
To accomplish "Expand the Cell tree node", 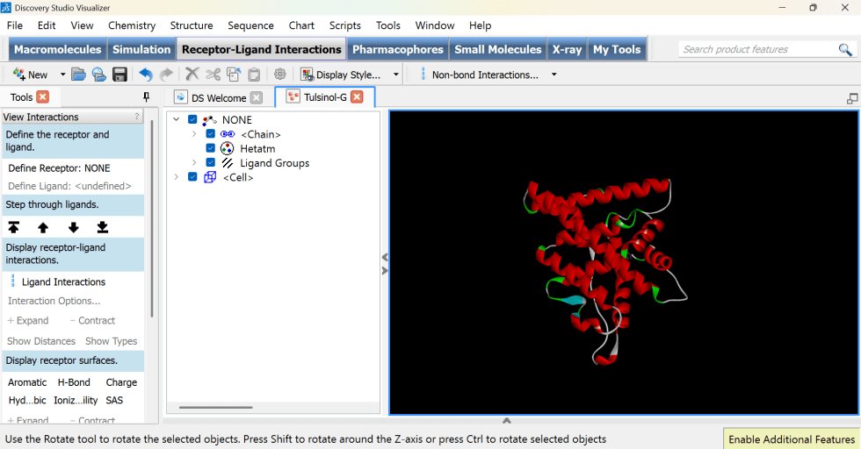I will click(x=177, y=176).
